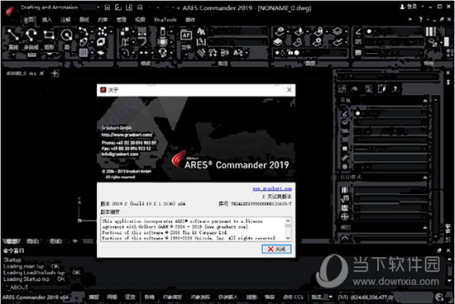Collapse the print style section in palette
455x304 pixels.
(425, 177)
